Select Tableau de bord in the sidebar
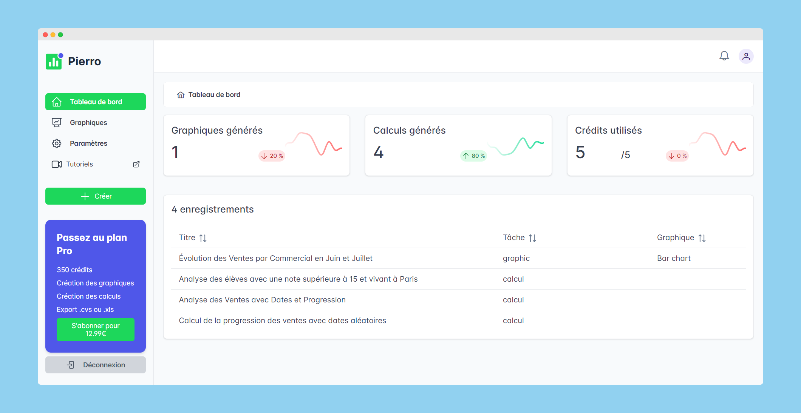Viewport: 801px width, 413px height. [96, 102]
